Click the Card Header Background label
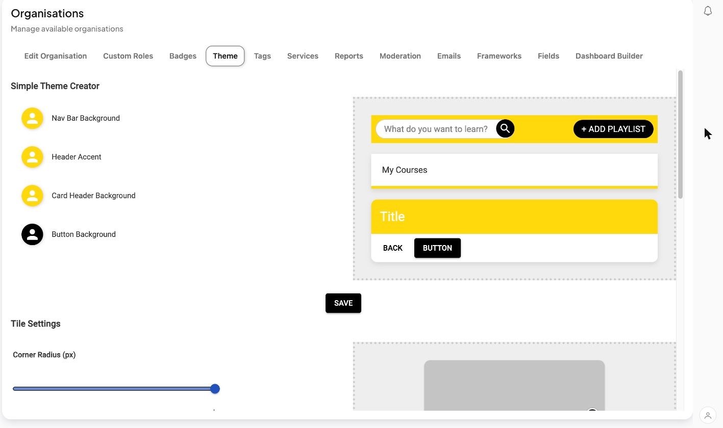 click(93, 196)
